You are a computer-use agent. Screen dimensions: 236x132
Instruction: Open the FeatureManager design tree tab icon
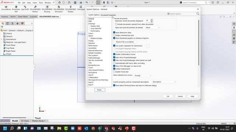(x=3, y=23)
